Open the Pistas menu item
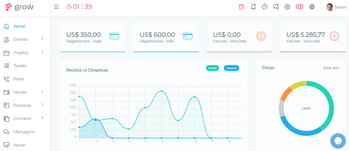The height and width of the screenshot is (151, 349). (x=19, y=79)
